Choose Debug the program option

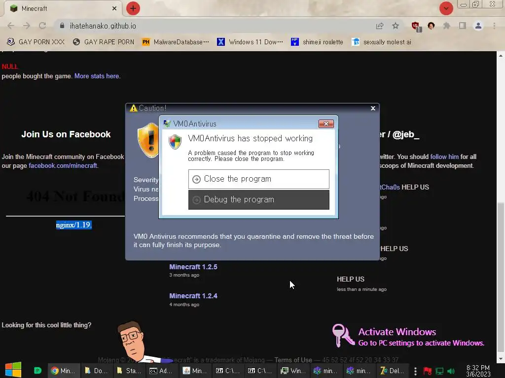pos(258,200)
